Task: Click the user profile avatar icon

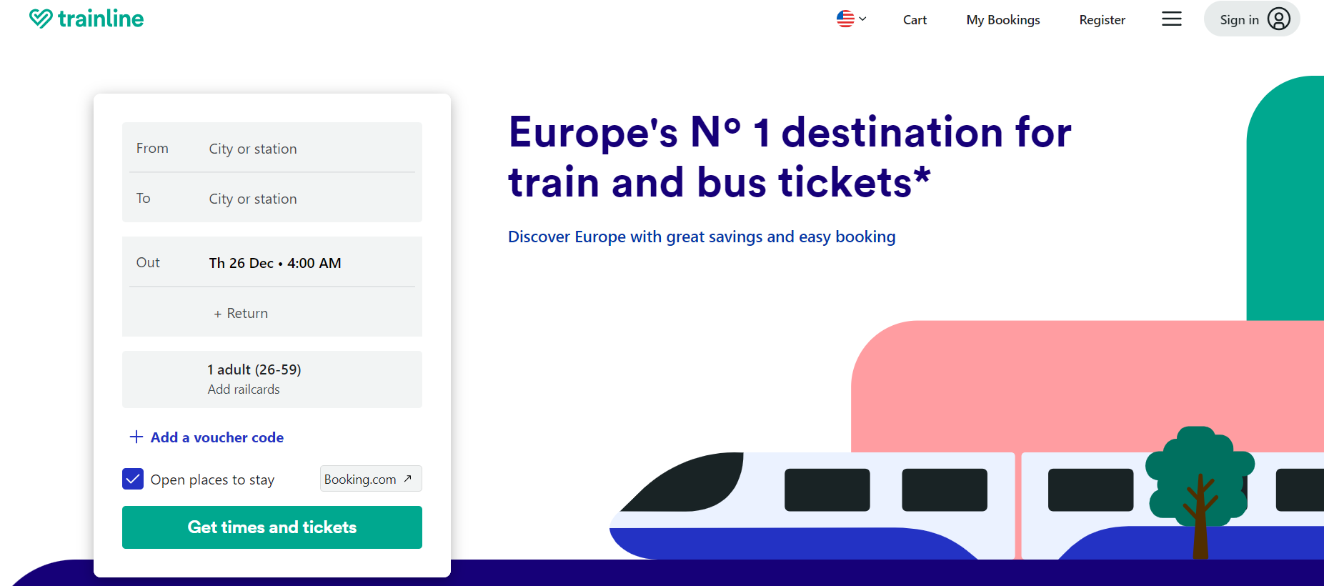Action: 1279,19
